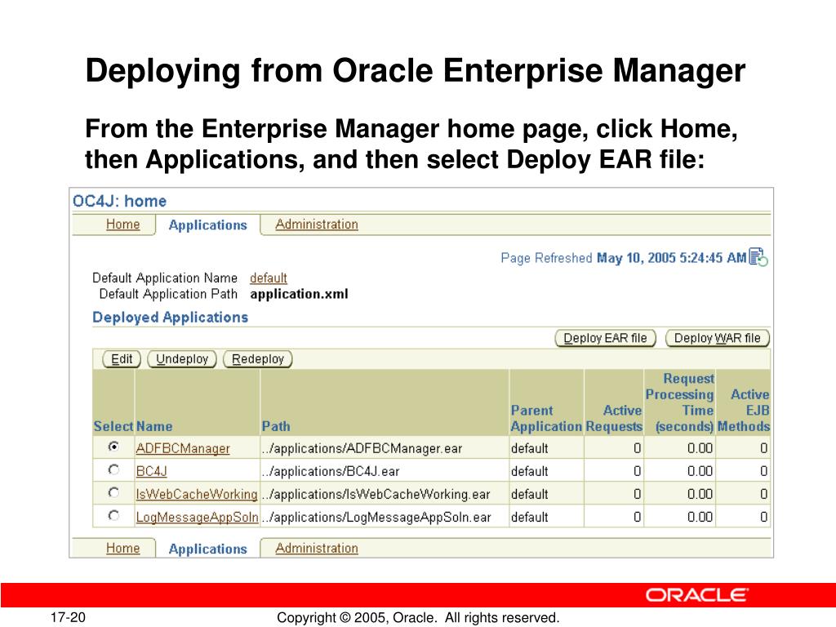Open the default application name link
The image size is (836, 627).
(x=268, y=278)
